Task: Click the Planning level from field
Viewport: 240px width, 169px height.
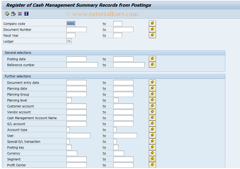Action: pyautogui.click(x=69, y=100)
